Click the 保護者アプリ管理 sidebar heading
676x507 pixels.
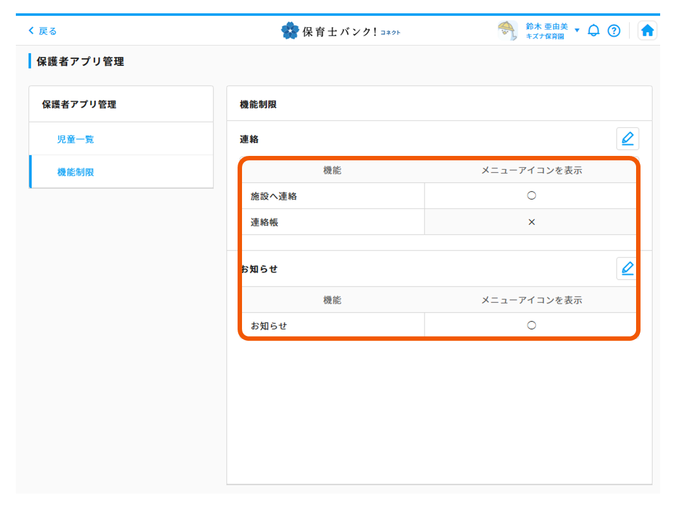(78, 103)
